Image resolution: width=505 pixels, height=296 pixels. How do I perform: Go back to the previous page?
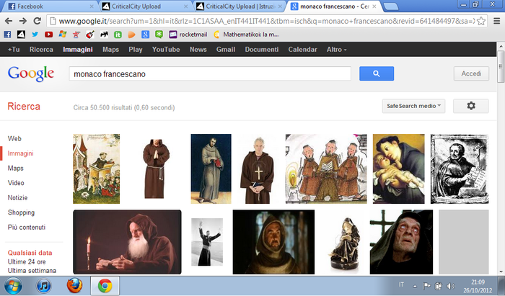[x=9, y=21]
